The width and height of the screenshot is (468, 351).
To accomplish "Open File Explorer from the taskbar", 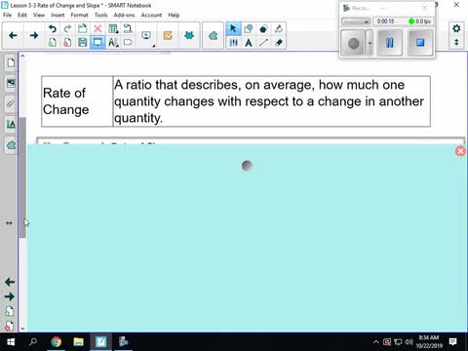I will [78, 342].
